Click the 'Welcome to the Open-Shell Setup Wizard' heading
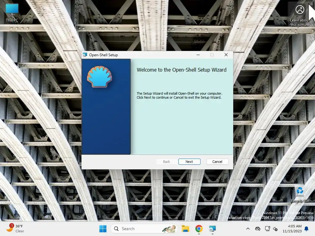The image size is (315, 236). 181,70
